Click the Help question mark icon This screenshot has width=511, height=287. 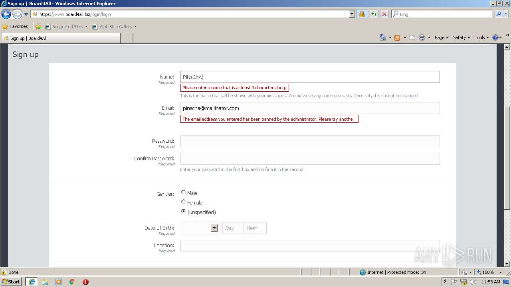tap(495, 37)
